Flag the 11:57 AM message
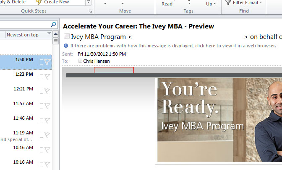282x170 pixels. tap(47, 106)
